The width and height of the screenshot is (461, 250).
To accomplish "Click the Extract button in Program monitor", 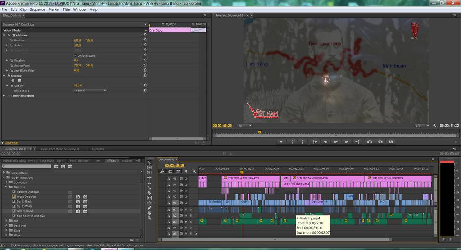I will 380,142.
